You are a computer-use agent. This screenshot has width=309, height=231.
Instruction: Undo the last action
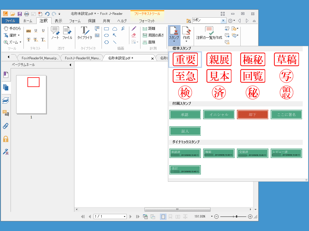pyautogui.click(x=47, y=14)
